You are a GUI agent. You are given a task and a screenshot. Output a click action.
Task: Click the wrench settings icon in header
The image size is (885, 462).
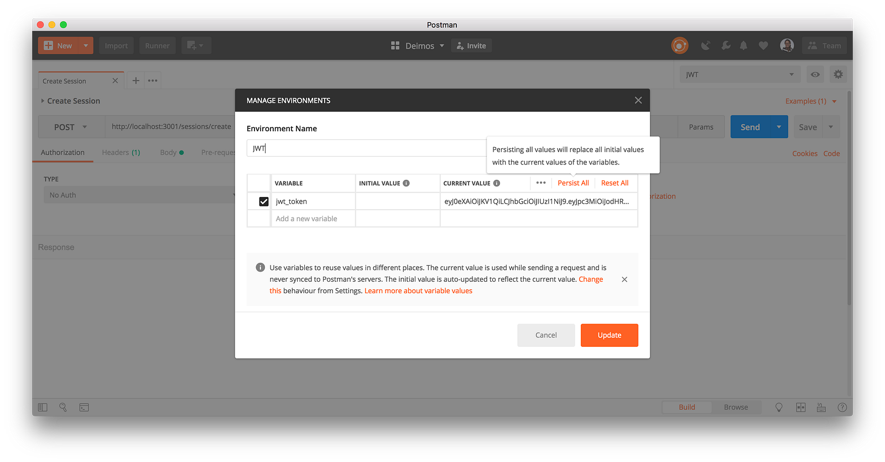(726, 45)
